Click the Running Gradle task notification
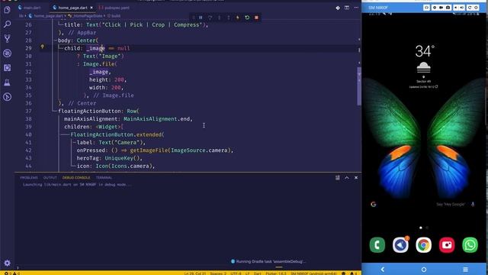This screenshot has height=275, width=488. coord(268,261)
